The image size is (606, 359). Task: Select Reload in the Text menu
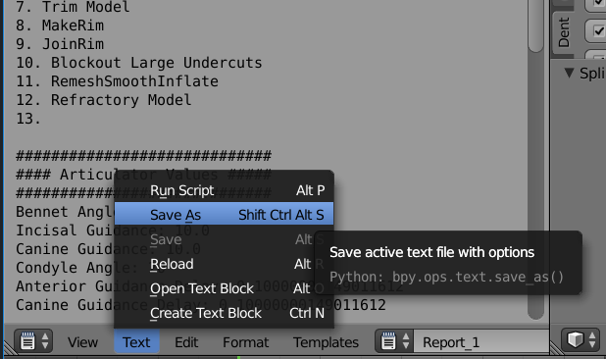224,264
